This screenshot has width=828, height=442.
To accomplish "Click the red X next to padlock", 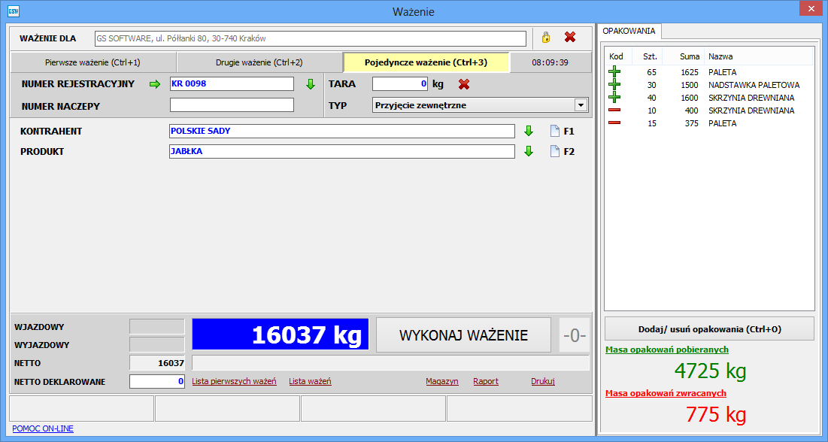I will [x=570, y=37].
